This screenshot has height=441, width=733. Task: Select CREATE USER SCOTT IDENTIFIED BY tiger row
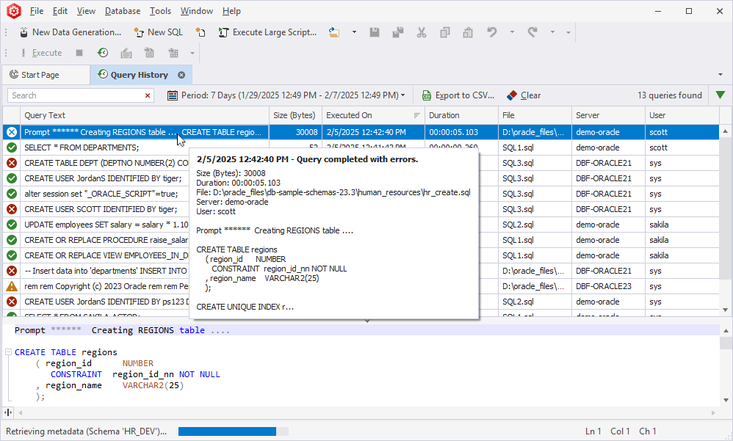[x=360, y=209]
